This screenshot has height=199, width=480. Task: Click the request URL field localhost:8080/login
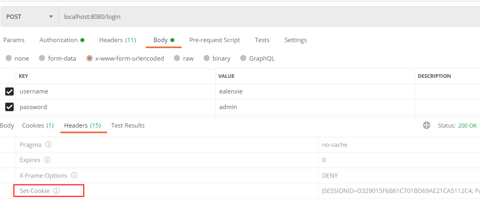[x=241, y=17]
